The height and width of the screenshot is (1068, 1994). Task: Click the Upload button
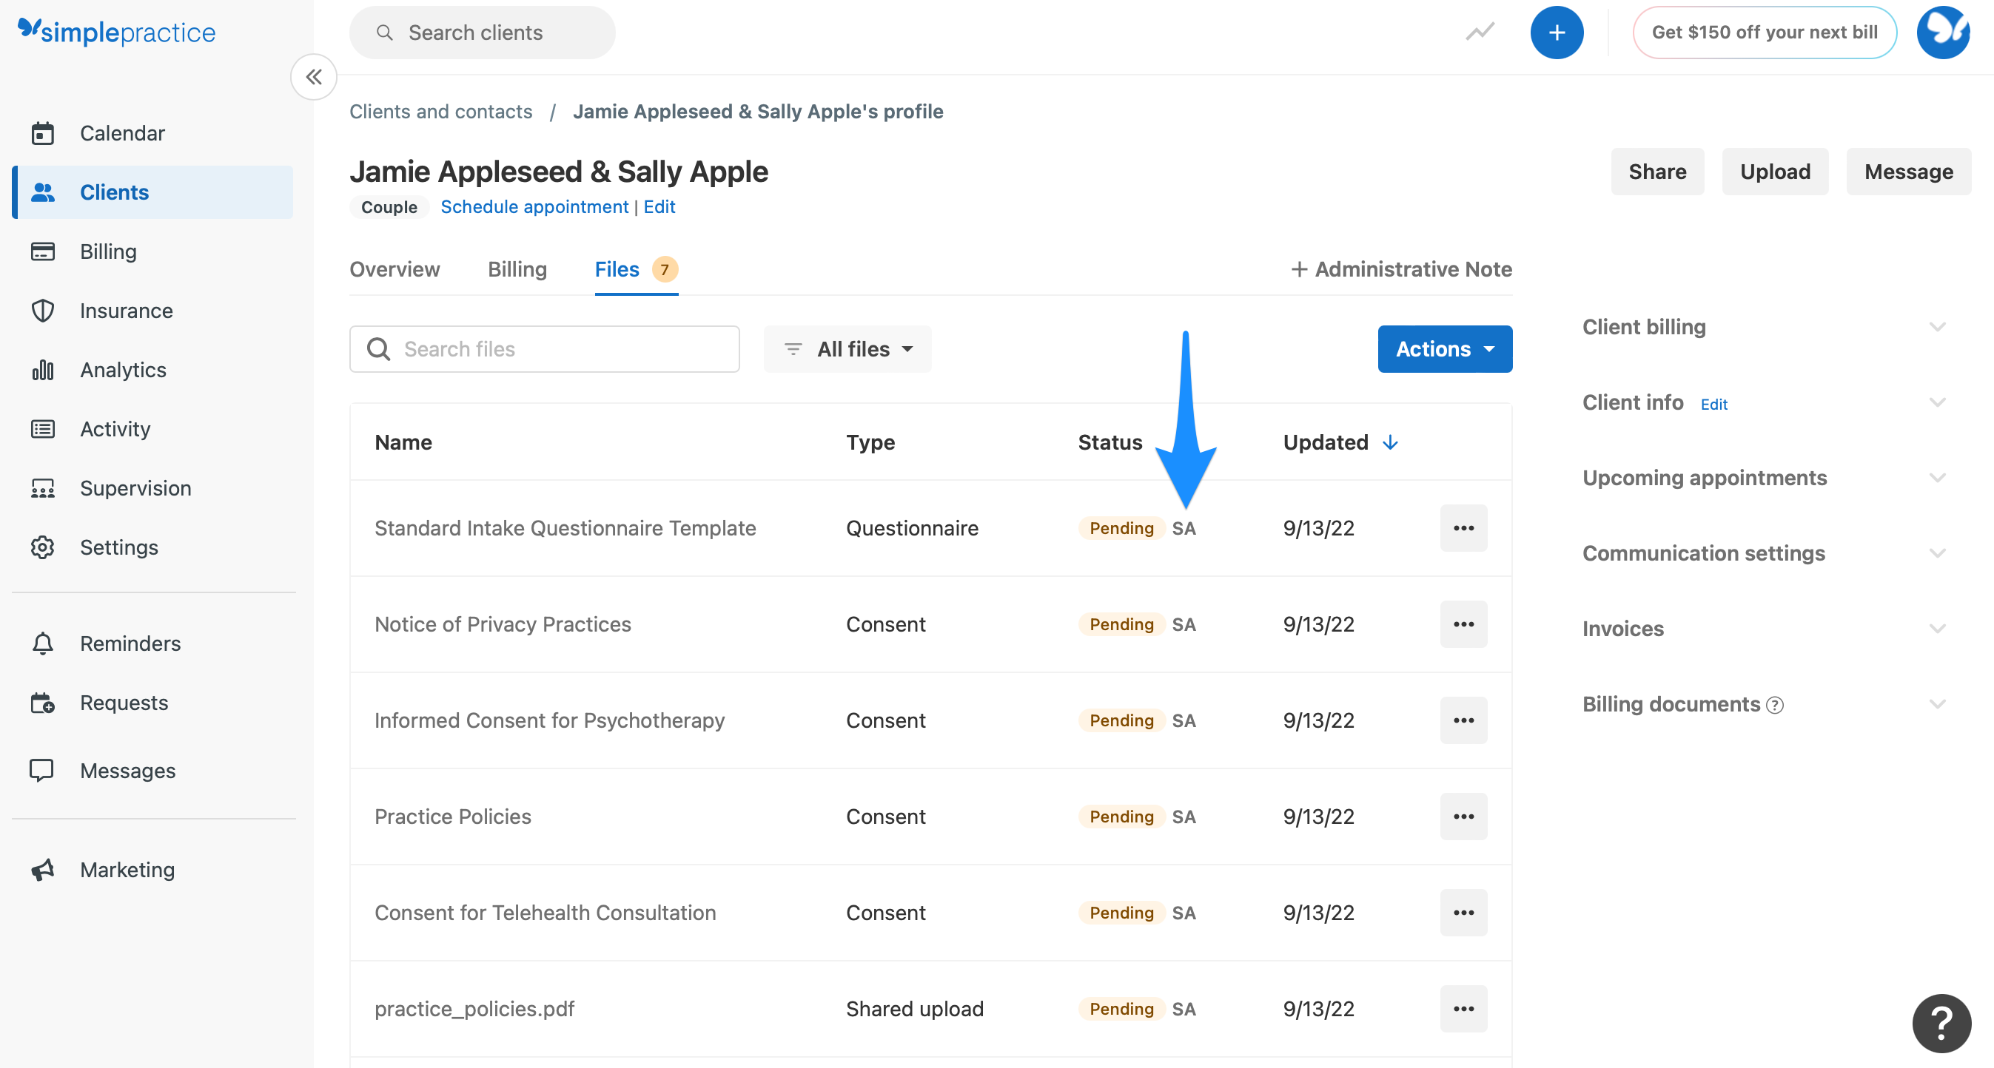(x=1775, y=171)
